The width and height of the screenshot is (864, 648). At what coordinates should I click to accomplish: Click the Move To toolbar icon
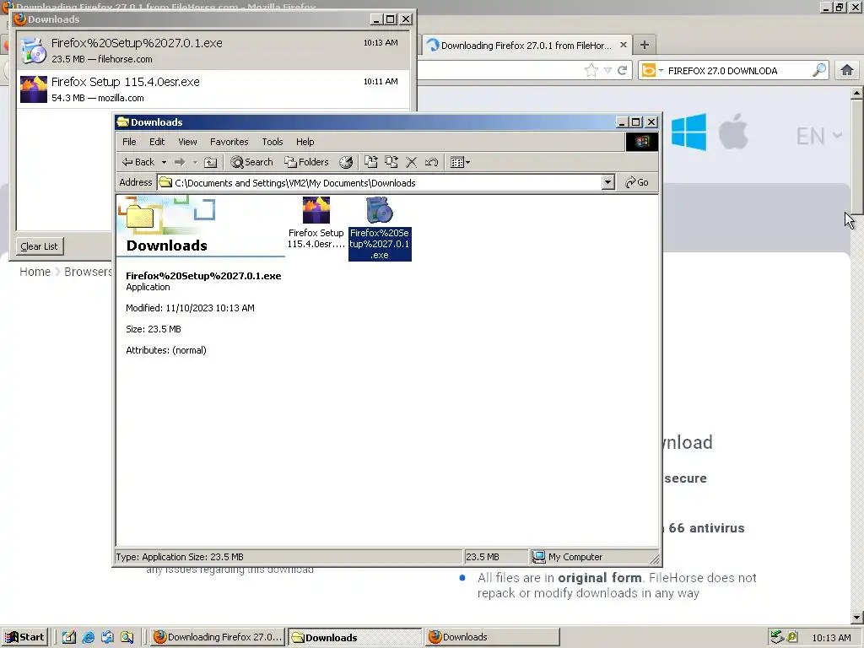coord(371,162)
